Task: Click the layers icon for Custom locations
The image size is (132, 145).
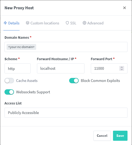Action: pyautogui.click(x=27, y=23)
